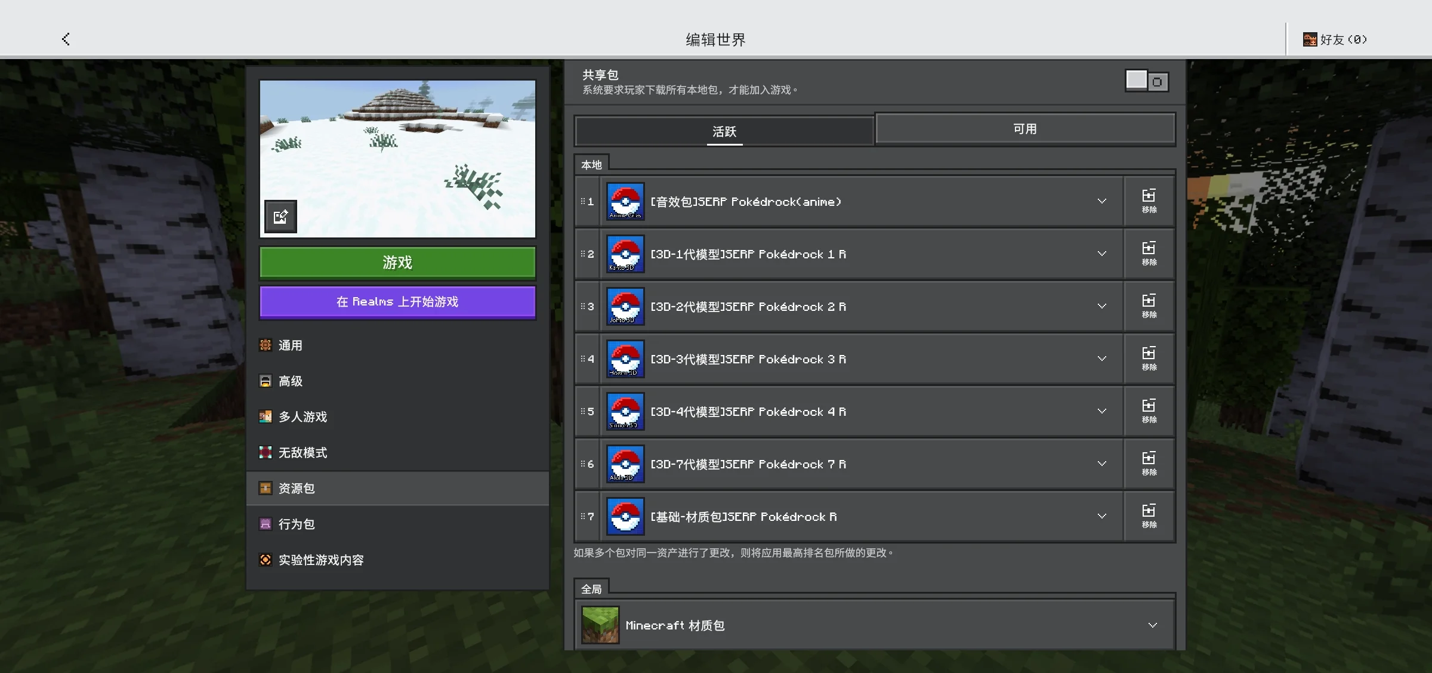The height and width of the screenshot is (673, 1432).
Task: Click the Pokéball icon of 基础-材质包 pack
Action: pyautogui.click(x=625, y=517)
